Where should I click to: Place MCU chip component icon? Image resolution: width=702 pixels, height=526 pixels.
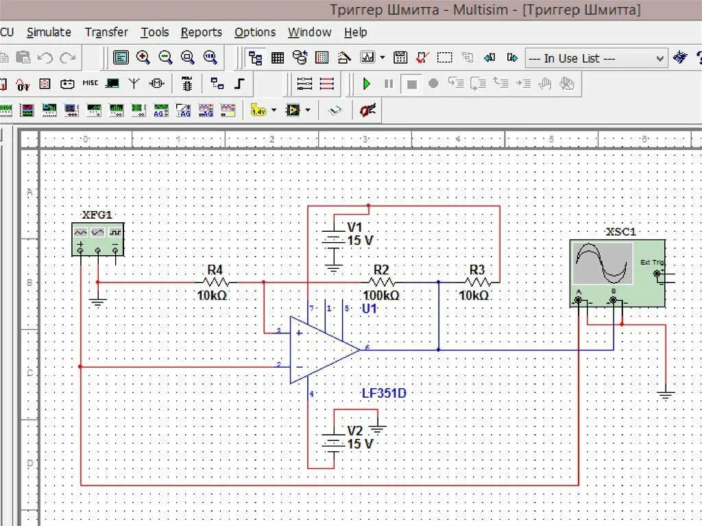point(187,84)
